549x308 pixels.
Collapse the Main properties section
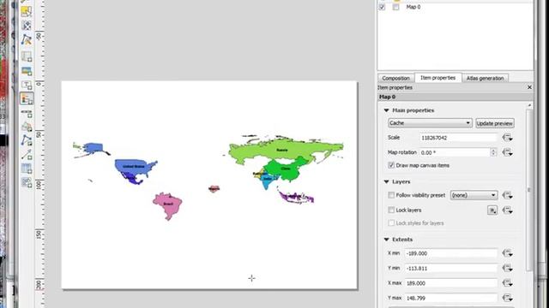click(x=387, y=110)
